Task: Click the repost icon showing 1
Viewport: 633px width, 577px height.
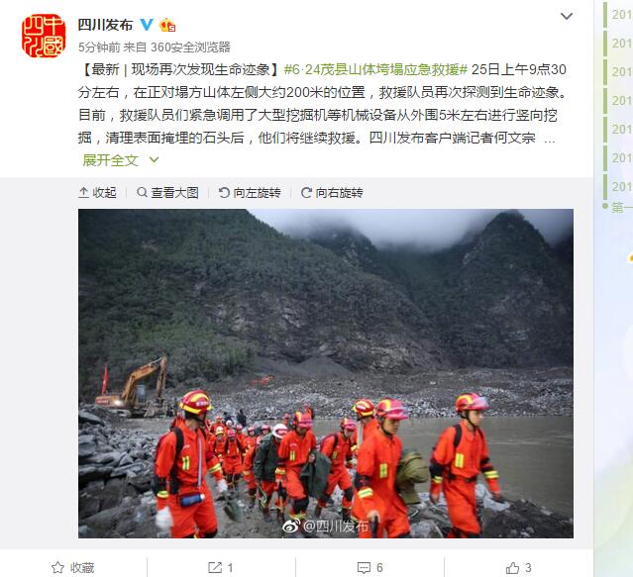Action: coord(221,568)
